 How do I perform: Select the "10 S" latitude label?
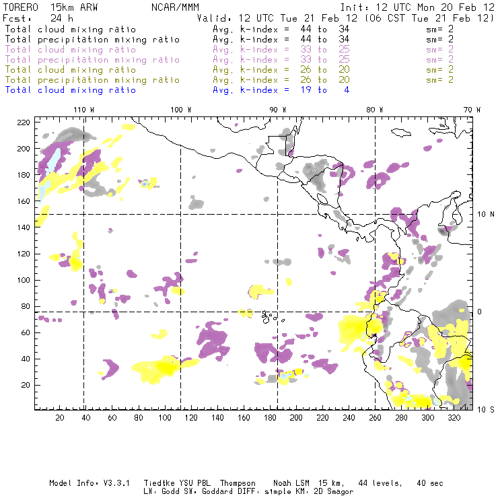click(x=486, y=410)
